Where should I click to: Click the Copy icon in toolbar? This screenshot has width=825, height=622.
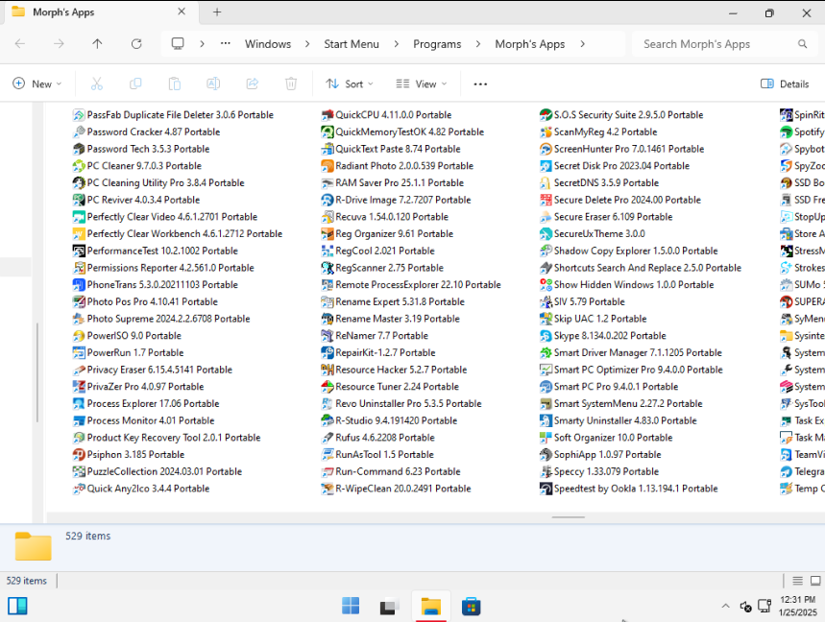135,84
